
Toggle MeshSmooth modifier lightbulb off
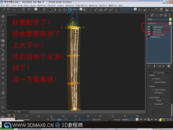[149, 27]
